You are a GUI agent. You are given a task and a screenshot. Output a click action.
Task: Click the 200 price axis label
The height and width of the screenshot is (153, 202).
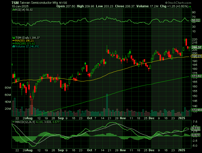tap(195, 53)
